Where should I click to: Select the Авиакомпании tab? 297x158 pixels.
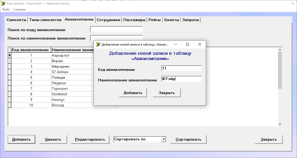[79, 19]
